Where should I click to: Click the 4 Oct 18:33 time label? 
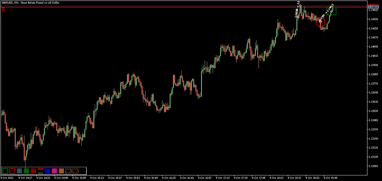312,178
